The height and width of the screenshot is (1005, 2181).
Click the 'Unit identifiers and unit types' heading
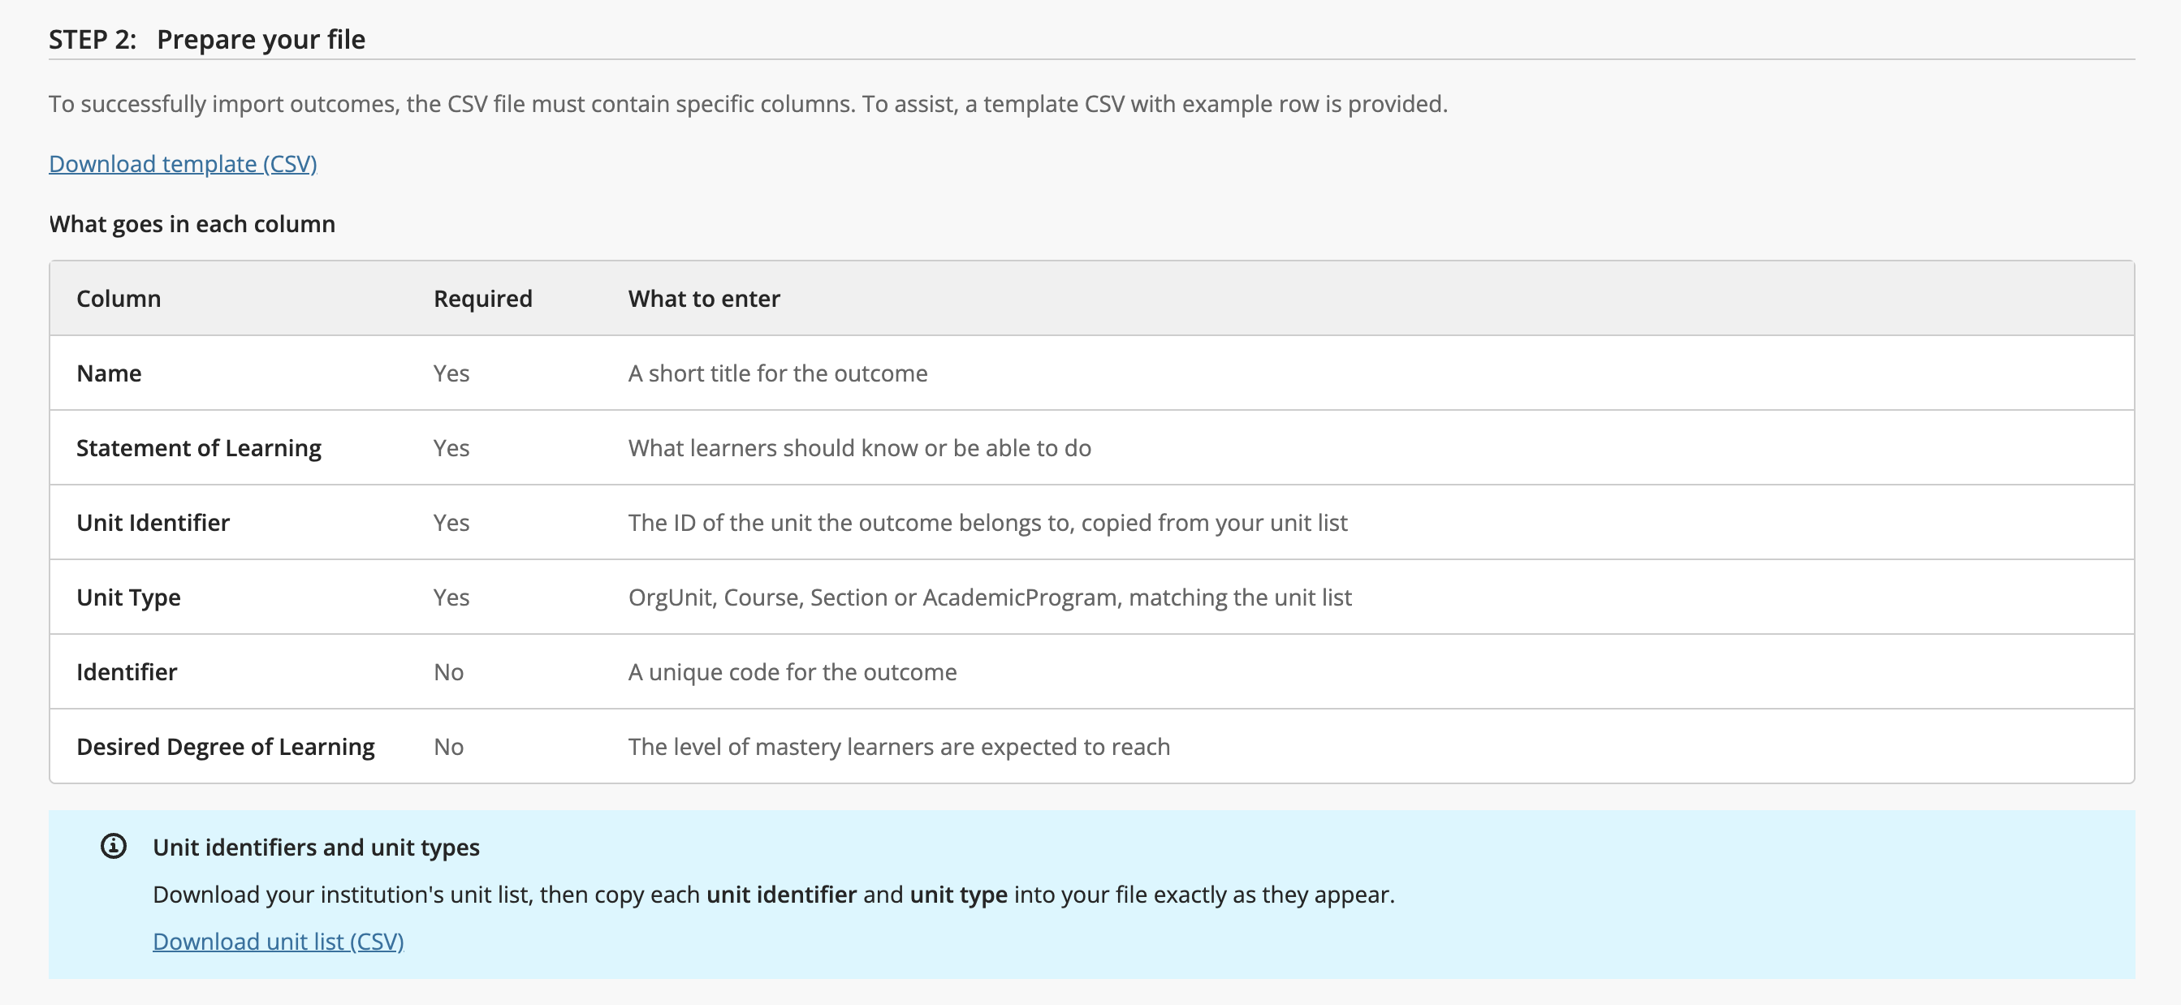[x=316, y=847]
